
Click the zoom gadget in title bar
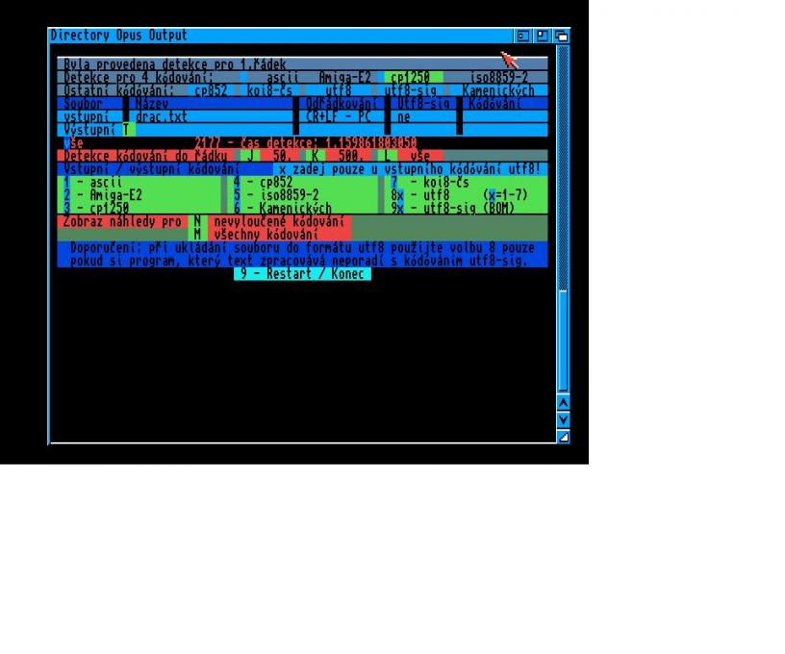[543, 36]
